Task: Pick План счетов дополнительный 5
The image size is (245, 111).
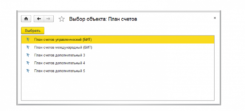Action: click(118, 71)
